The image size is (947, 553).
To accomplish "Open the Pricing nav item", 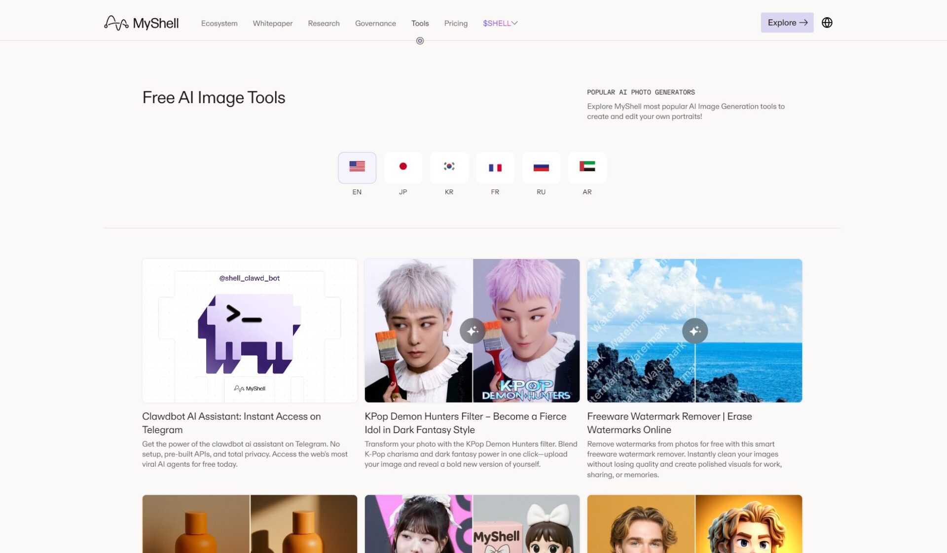I will pos(455,23).
